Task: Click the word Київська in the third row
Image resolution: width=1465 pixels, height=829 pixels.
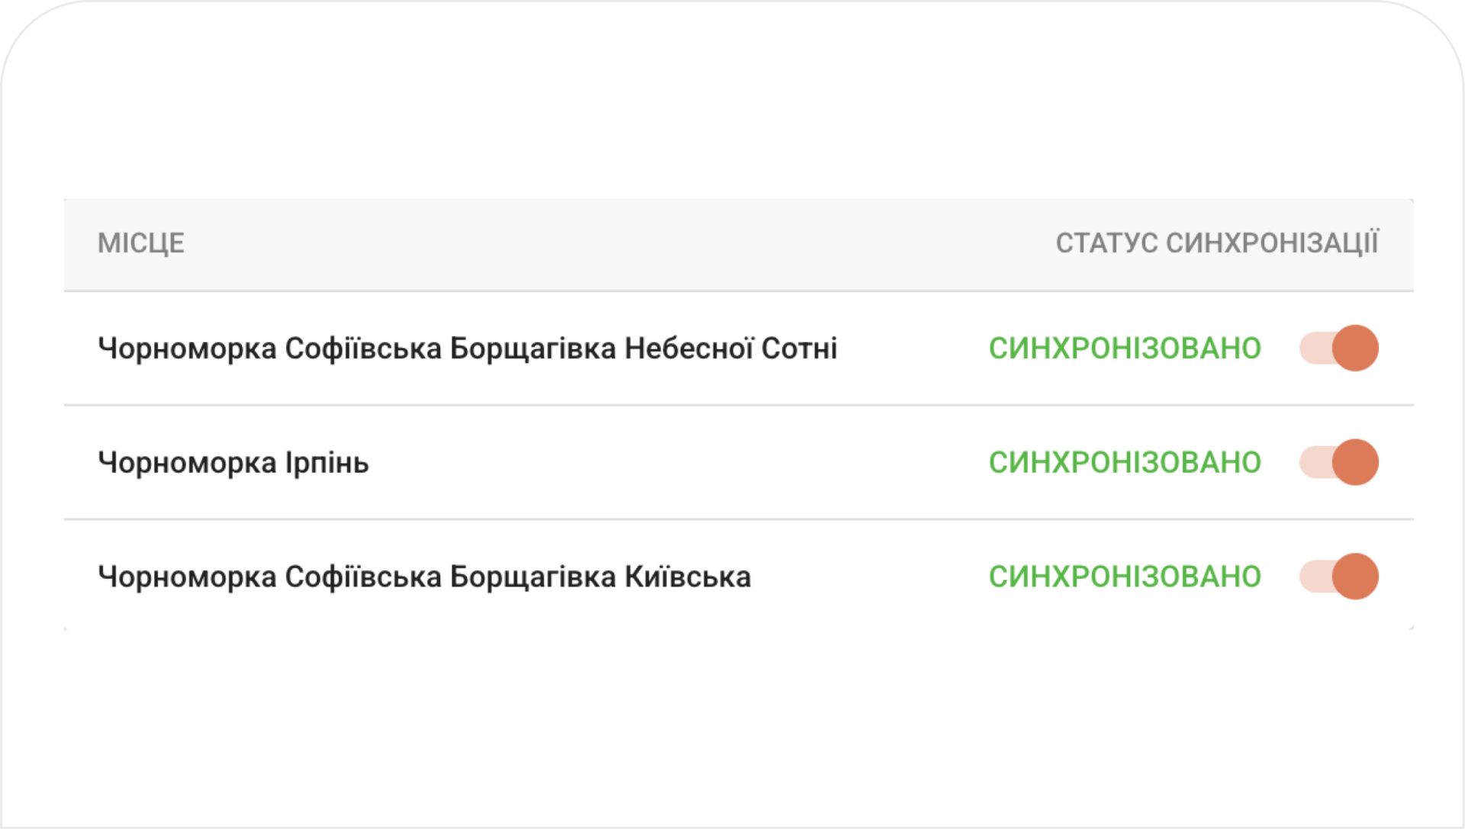Action: [688, 577]
